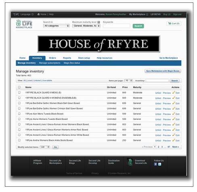
Task: Open the Help resources tab
Action: point(105,58)
